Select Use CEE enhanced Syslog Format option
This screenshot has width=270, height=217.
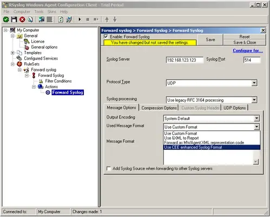click(x=212, y=147)
